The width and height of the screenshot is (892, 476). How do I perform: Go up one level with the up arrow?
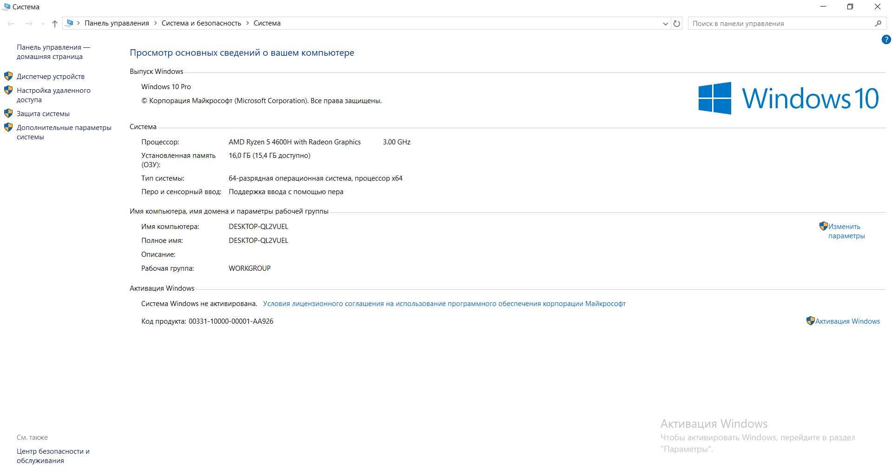(55, 23)
